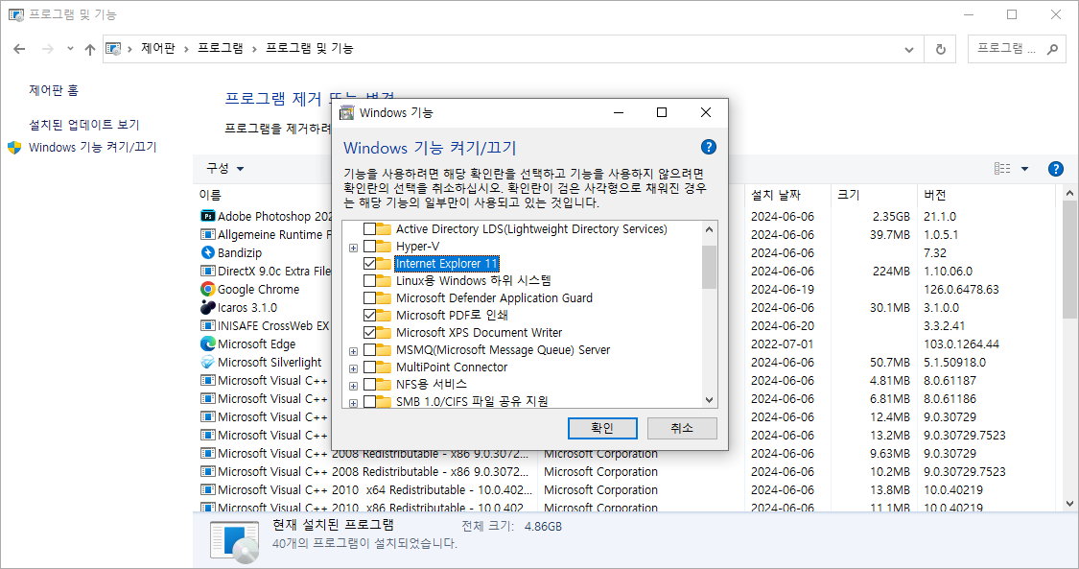Screen dimensions: 1079x569
Task: Sort by 설치 날짜 column header
Action: 788,195
